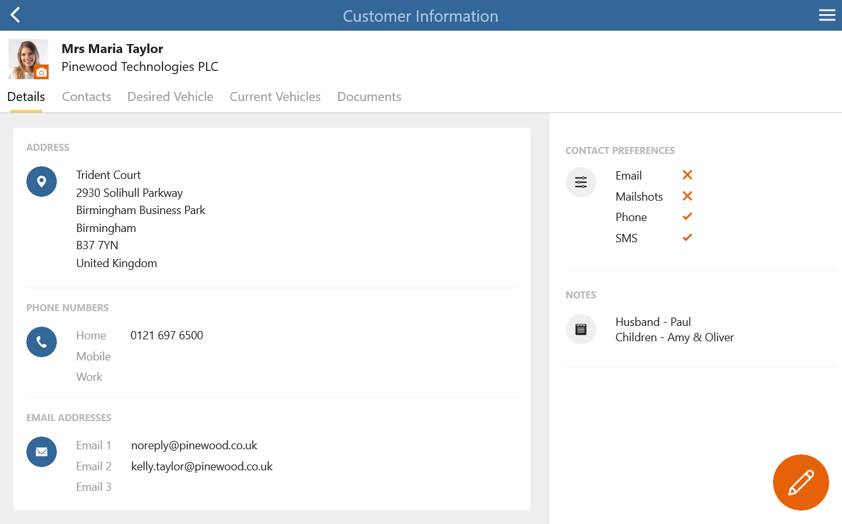Toggle the Email preference cross
Viewport: 842px width, 524px height.
[687, 175]
